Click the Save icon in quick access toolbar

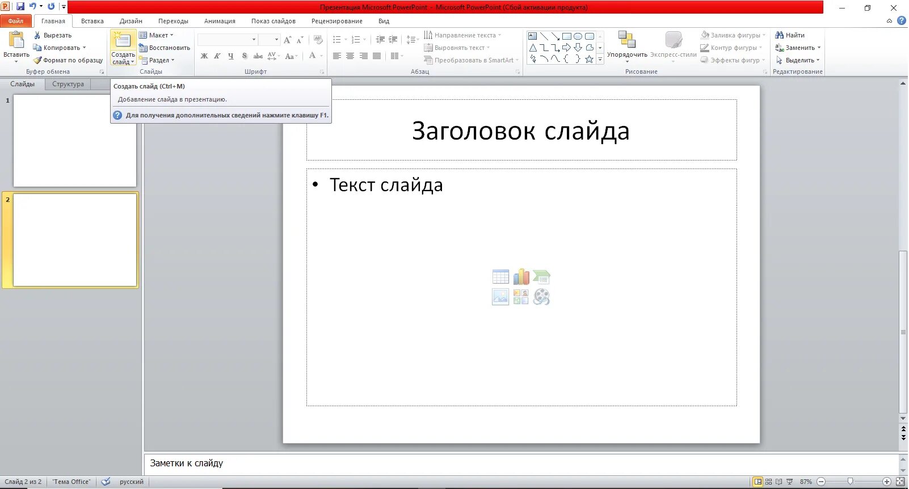click(20, 7)
